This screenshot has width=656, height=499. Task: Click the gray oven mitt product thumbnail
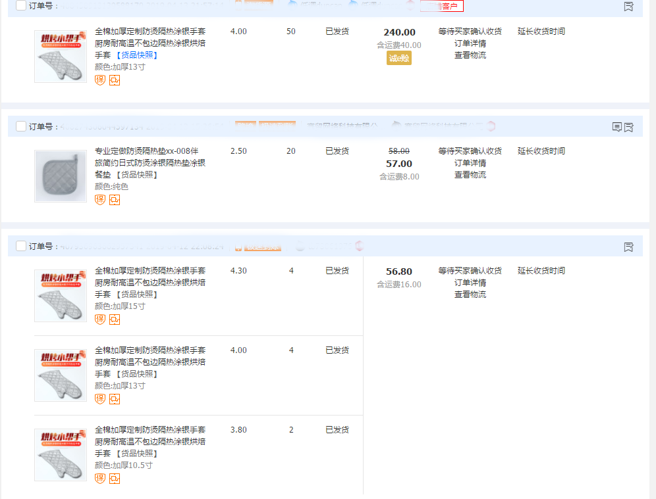point(61,176)
